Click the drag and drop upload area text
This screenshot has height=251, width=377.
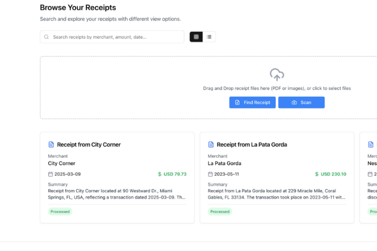277,88
